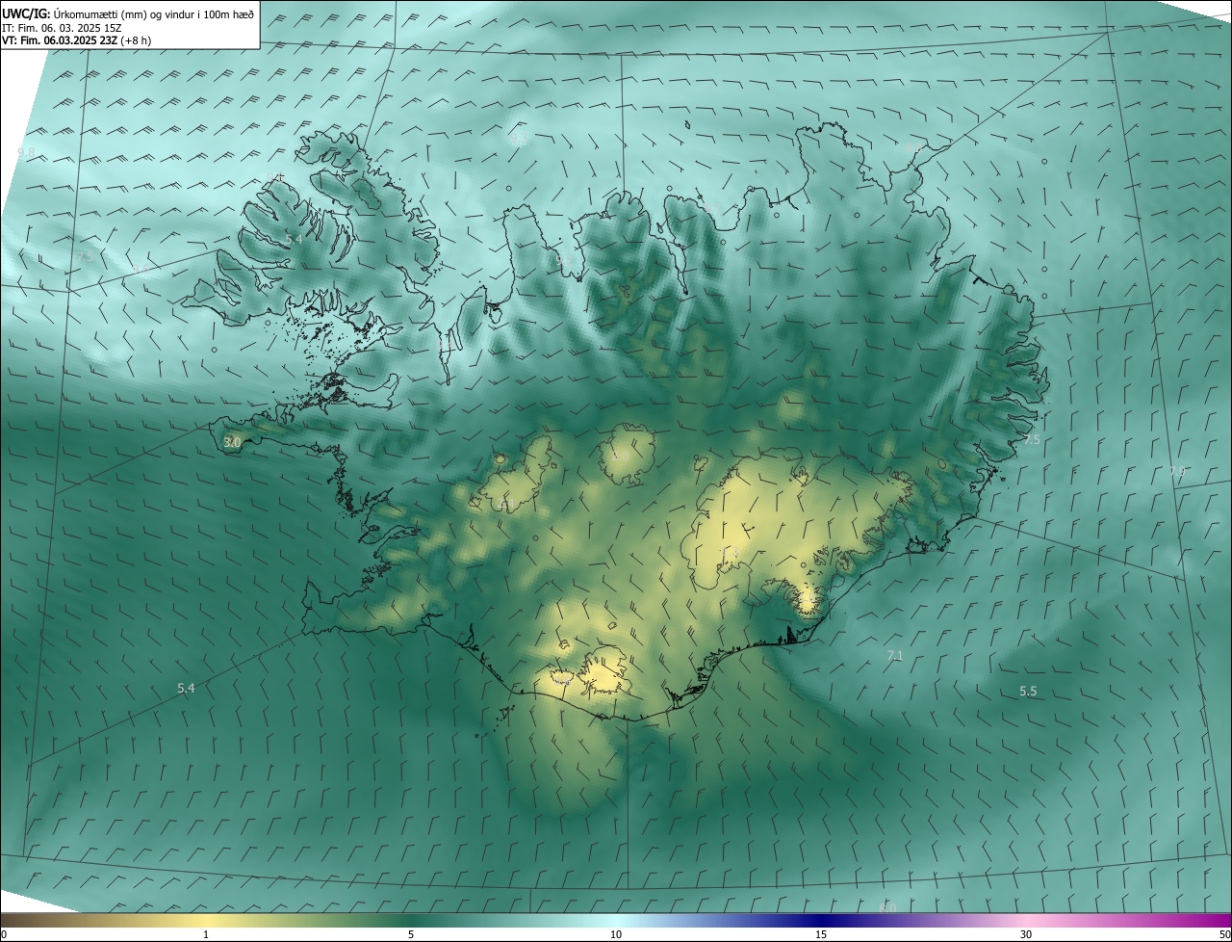Click the 7.5 value in the northwest sea
Screen dimensions: 1232x942
[x=85, y=256]
